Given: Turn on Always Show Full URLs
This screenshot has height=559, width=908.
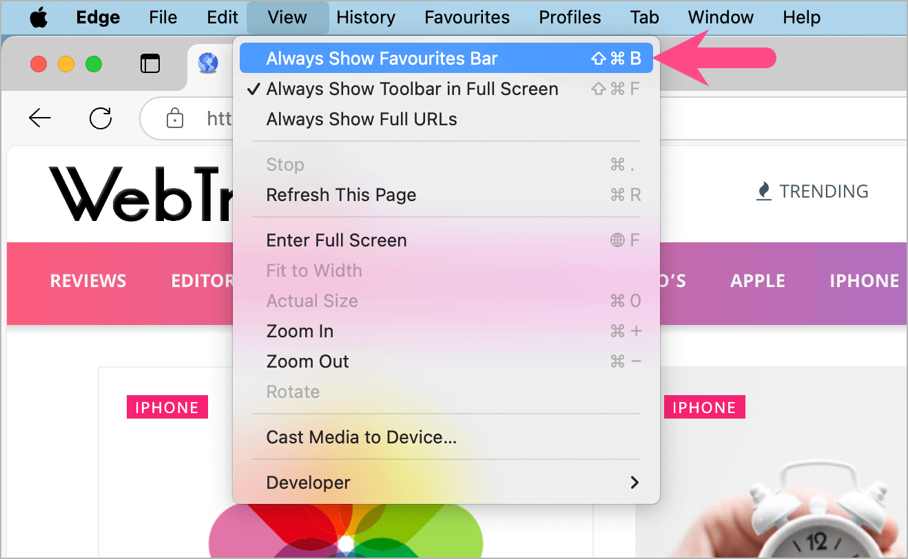Looking at the screenshot, I should pos(362,119).
